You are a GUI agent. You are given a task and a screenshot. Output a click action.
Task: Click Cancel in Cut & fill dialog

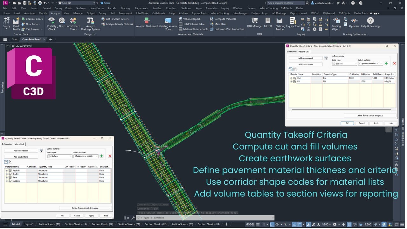tap(362, 123)
